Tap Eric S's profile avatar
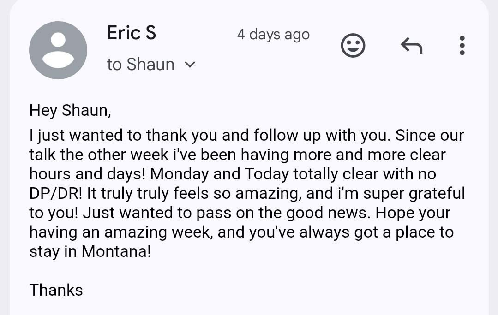This screenshot has width=498, height=315. click(x=58, y=50)
